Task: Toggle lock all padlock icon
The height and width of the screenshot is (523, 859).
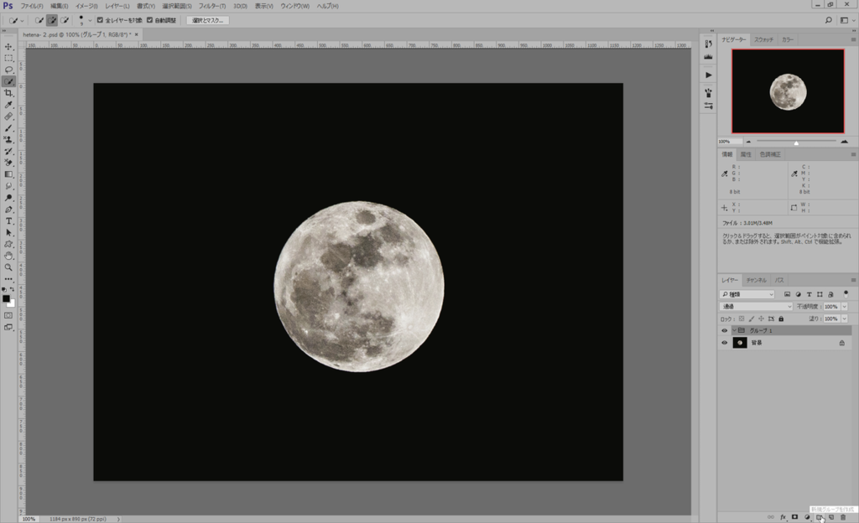Action: (781, 318)
